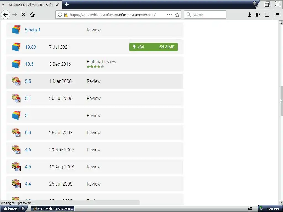Open the downloads panel

click(249, 15)
